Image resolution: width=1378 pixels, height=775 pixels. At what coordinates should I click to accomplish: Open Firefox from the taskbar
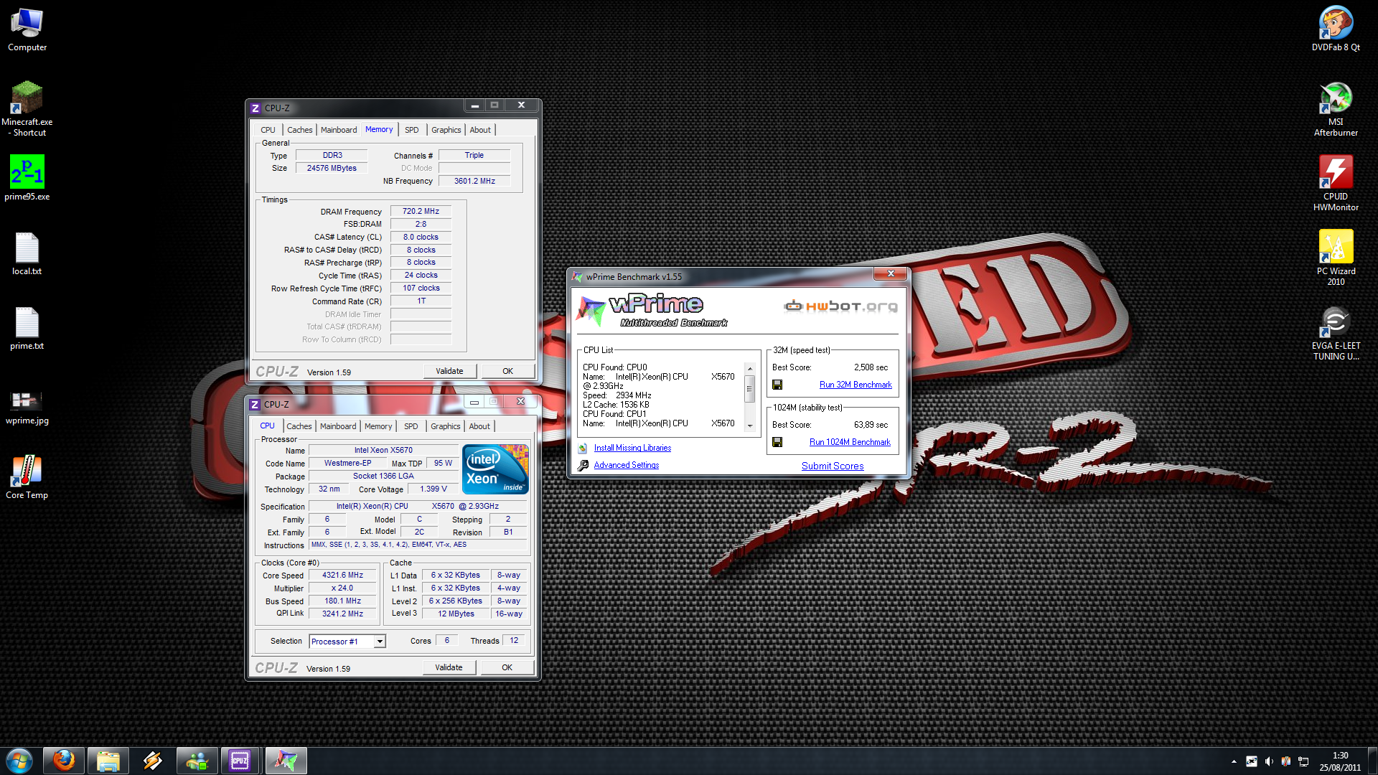tap(64, 761)
